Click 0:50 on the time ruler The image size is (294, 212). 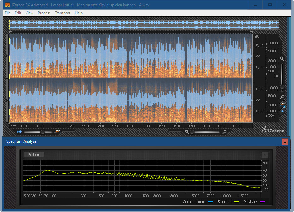pos(25,126)
